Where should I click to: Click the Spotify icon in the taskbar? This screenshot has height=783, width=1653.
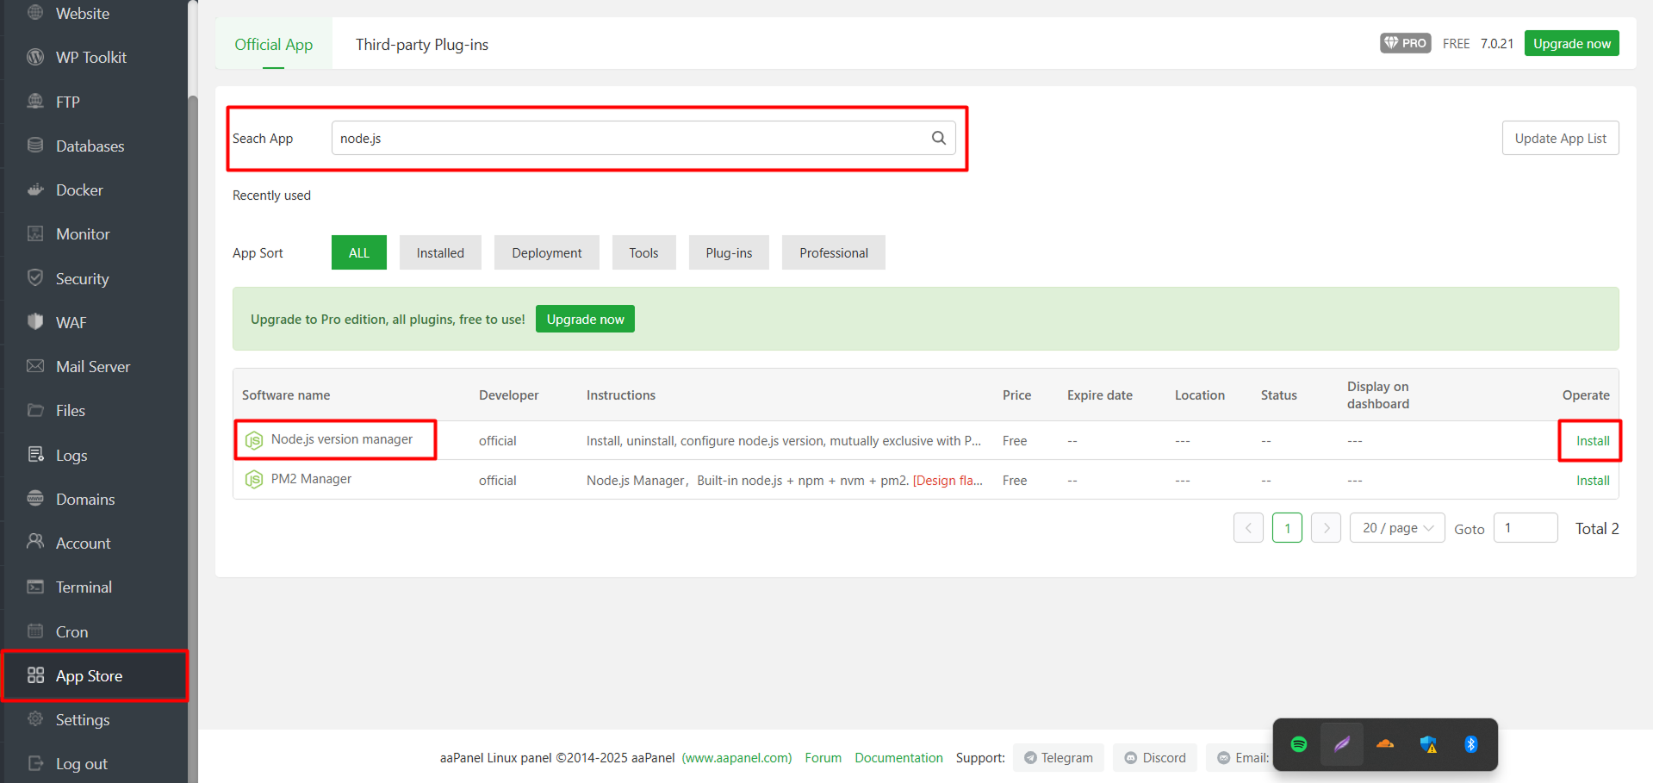(1298, 743)
